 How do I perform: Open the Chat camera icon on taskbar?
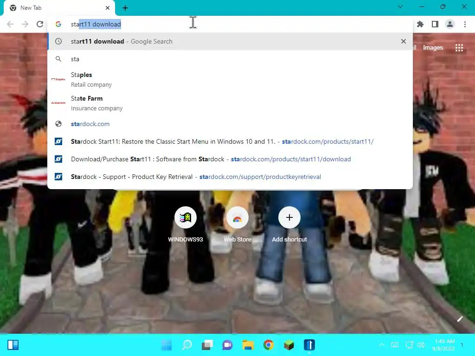coord(227,345)
